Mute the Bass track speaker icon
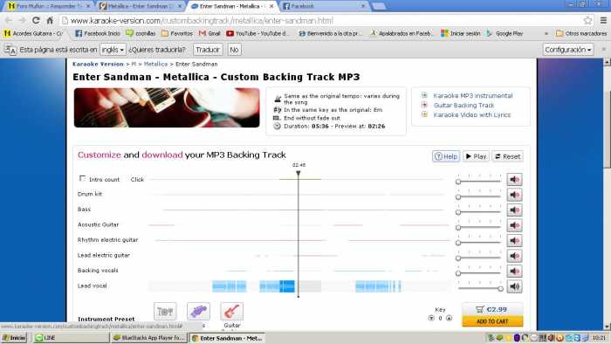Viewport: 611px width, 344px height. tap(514, 210)
